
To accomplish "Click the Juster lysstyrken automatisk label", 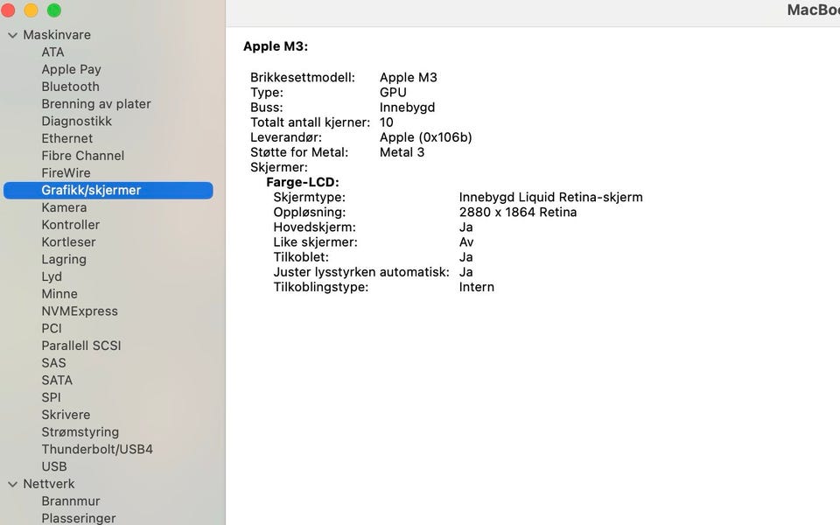I will pos(361,273).
